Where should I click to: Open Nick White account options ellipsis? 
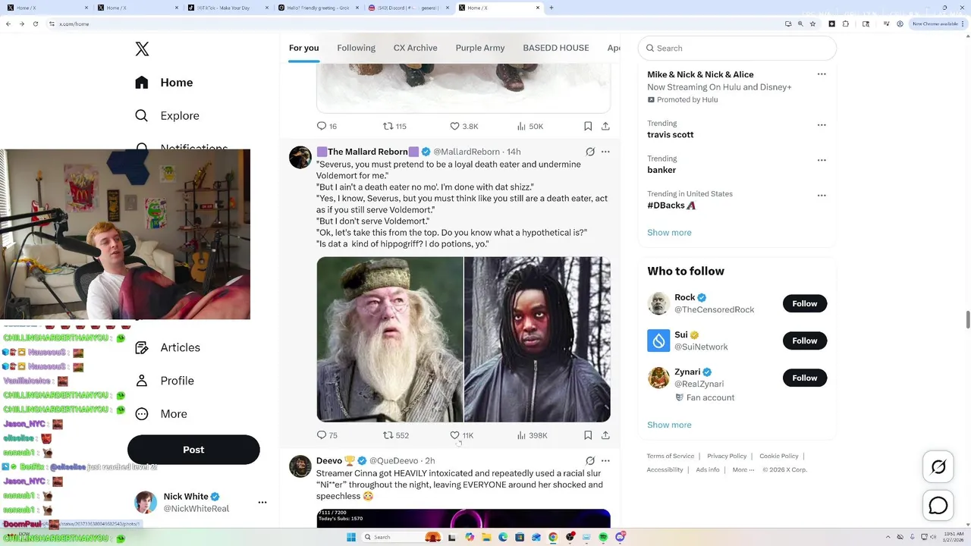262,502
